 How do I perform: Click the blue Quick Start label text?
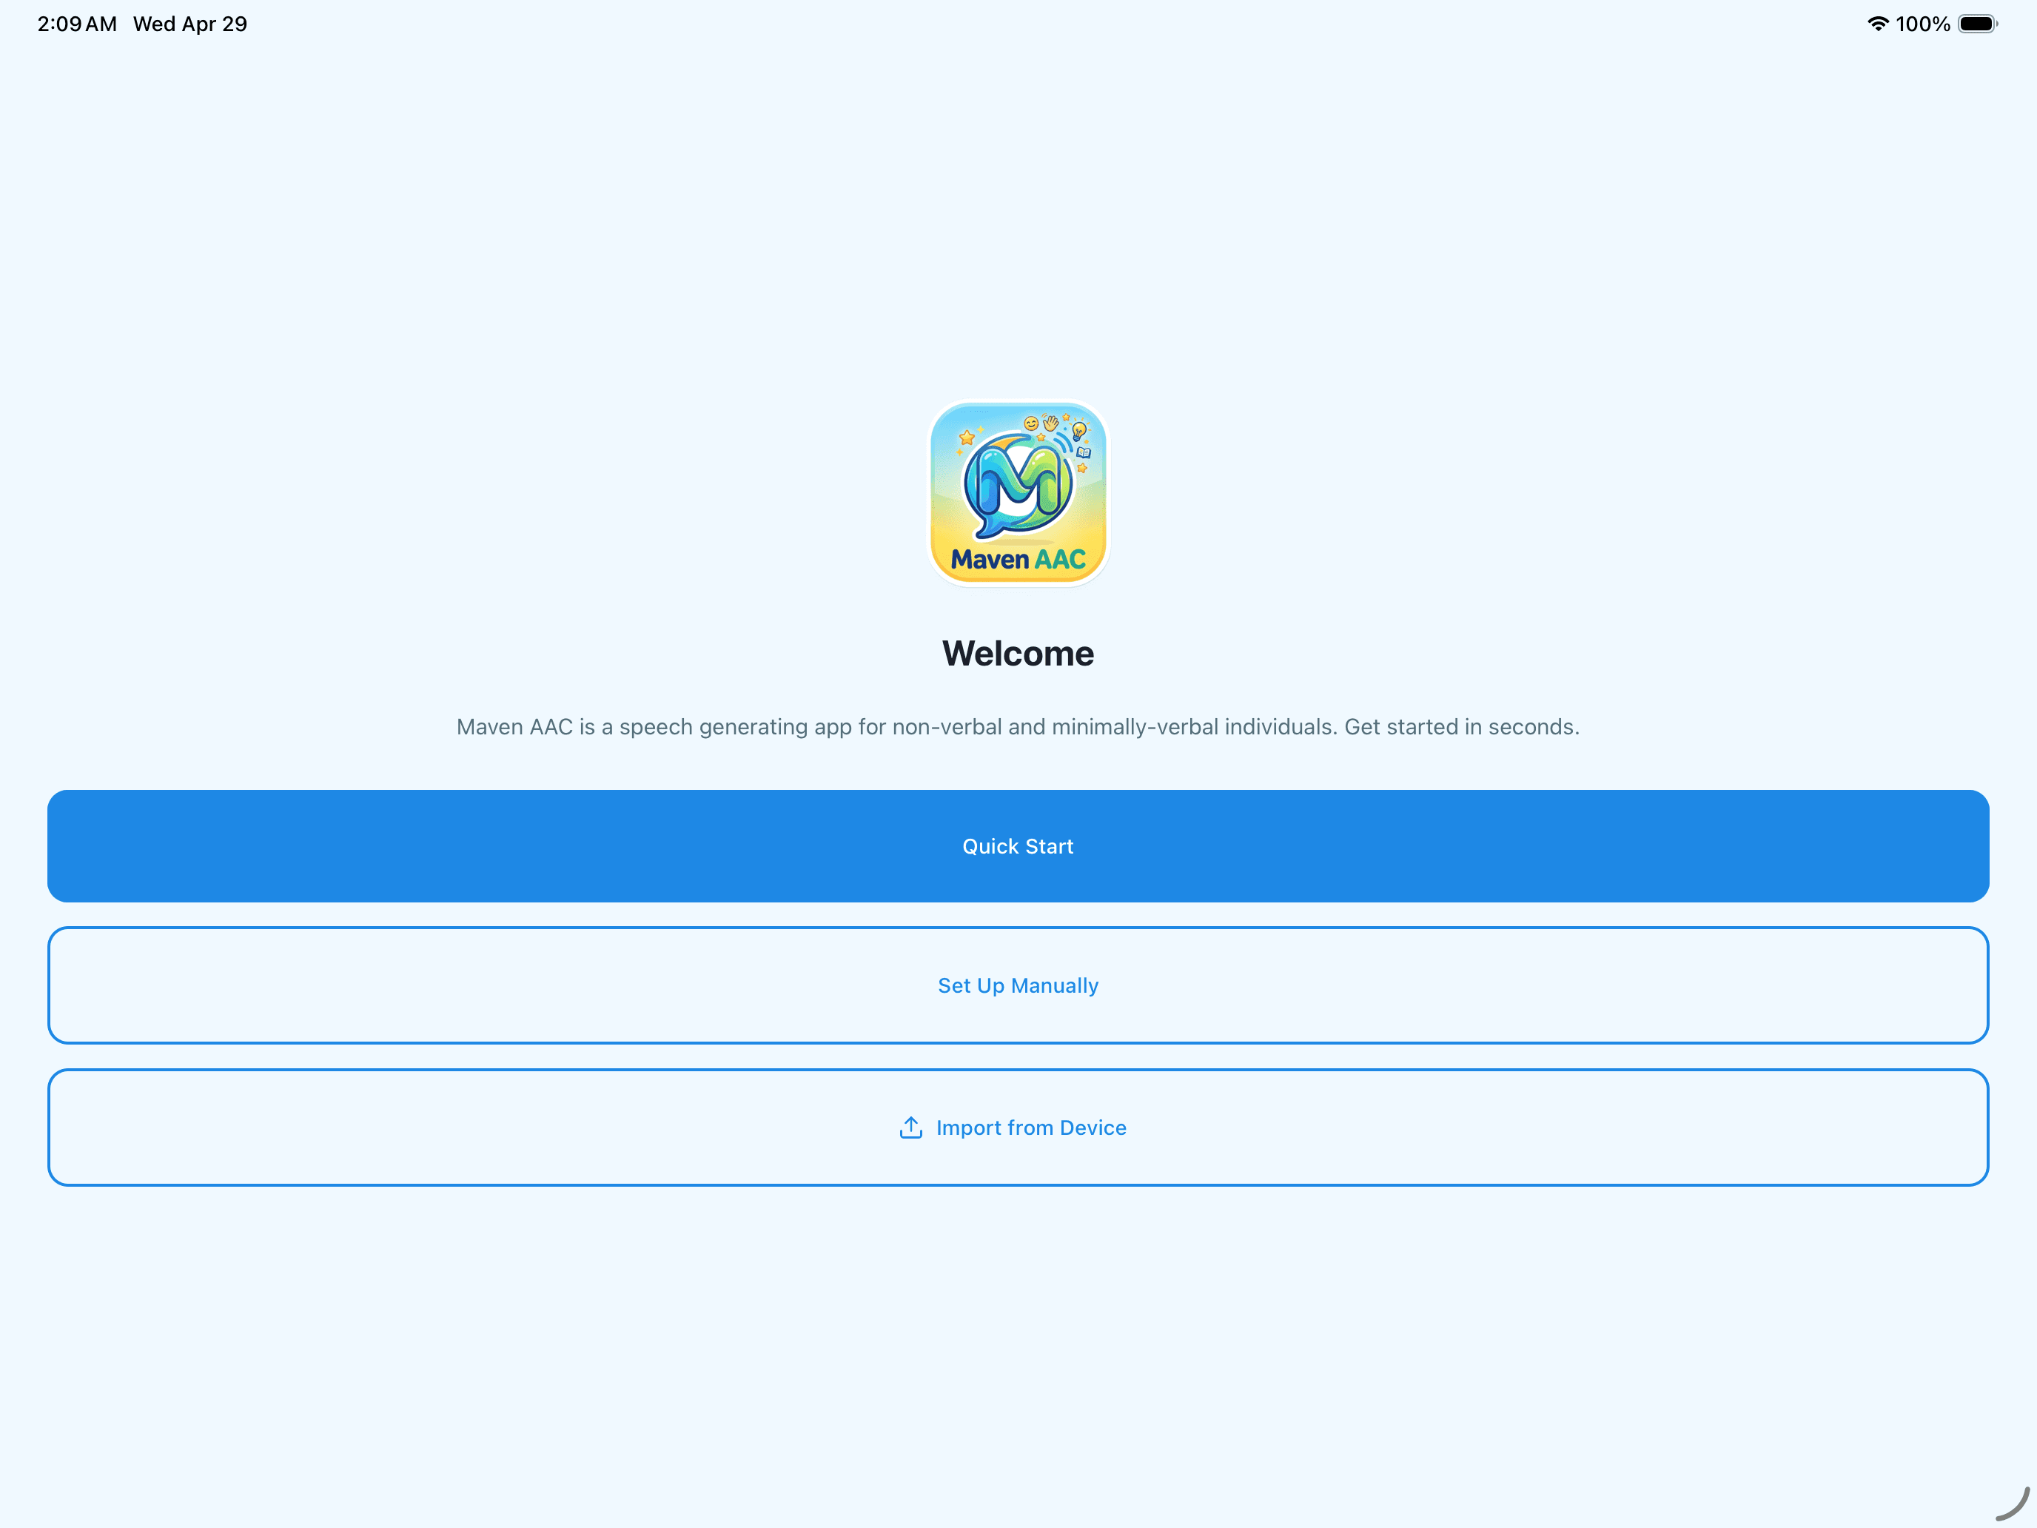[1018, 845]
